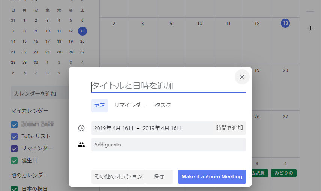Viewport: 321px width, 191px height.
Task: Switch to the リマインダー tab
Action: point(130,105)
